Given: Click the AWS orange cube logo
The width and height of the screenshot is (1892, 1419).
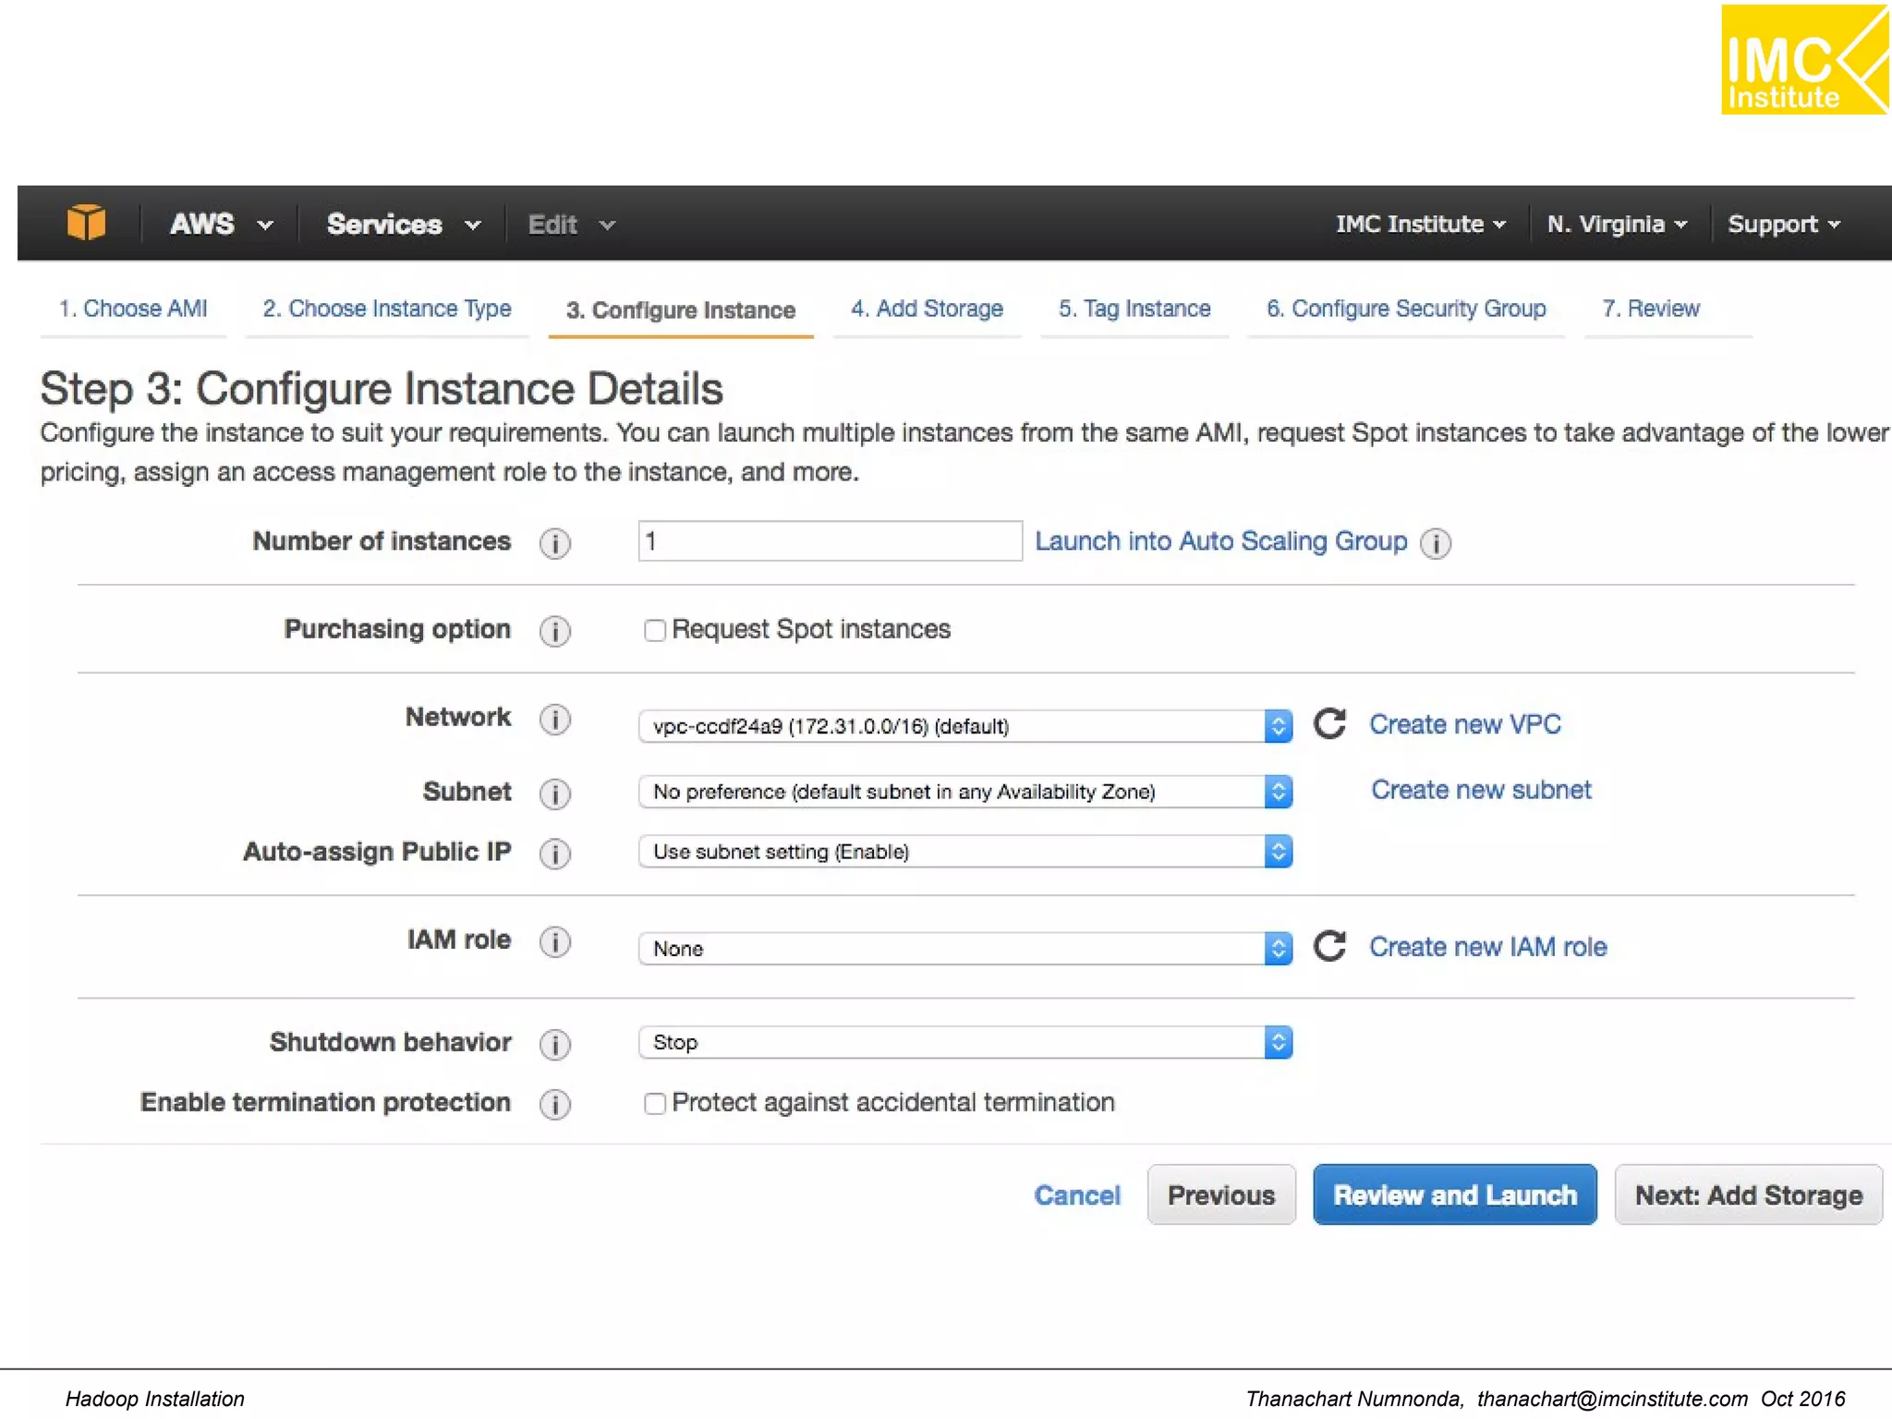Looking at the screenshot, I should pyautogui.click(x=86, y=223).
